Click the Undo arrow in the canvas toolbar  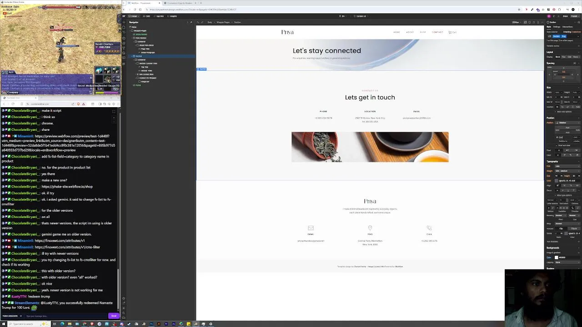198,22
